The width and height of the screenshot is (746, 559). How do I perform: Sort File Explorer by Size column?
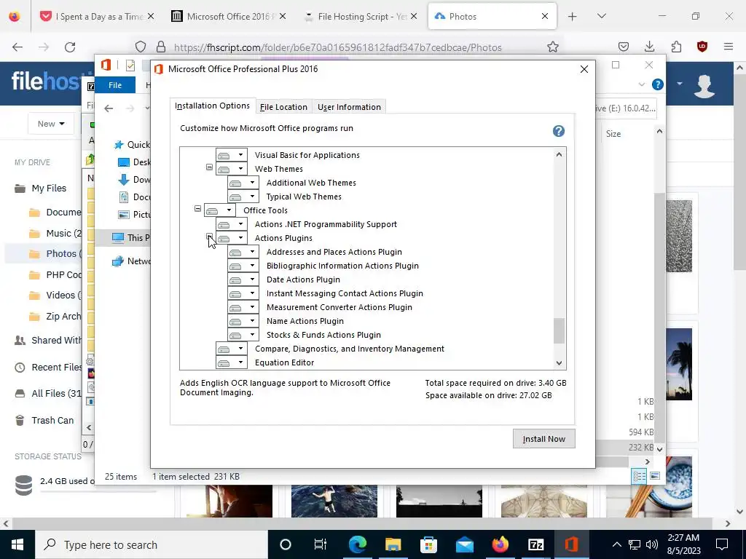point(613,134)
